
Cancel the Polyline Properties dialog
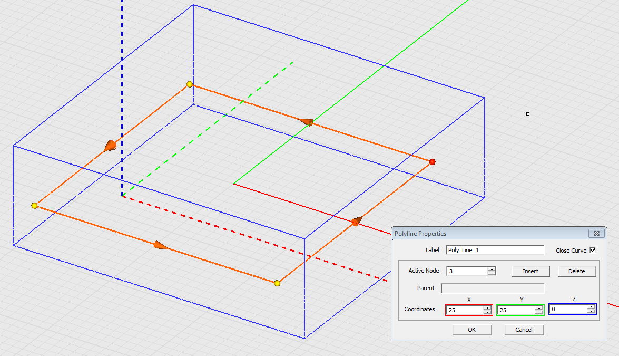524,330
